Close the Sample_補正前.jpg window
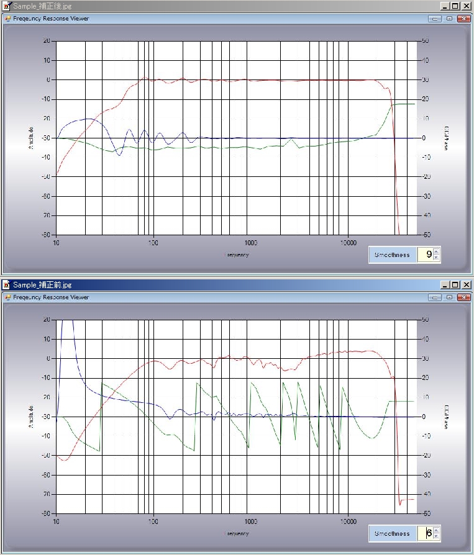Image resolution: width=474 pixels, height=555 pixels. tap(466, 285)
